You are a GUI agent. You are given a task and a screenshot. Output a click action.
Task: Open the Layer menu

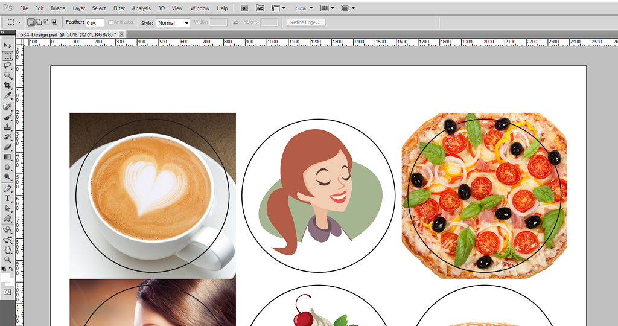[x=79, y=8]
